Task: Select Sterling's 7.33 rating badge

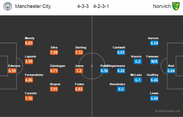Action: (79, 52)
